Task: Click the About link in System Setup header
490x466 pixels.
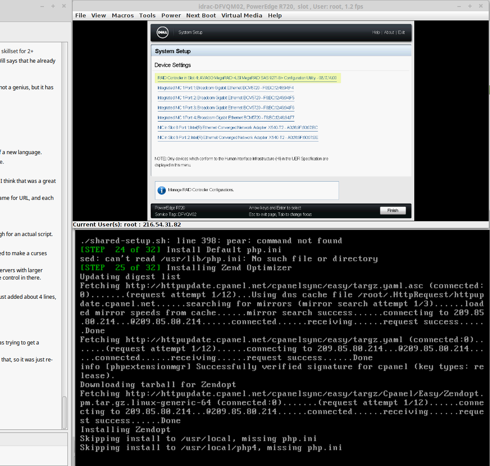Action: 389,32
